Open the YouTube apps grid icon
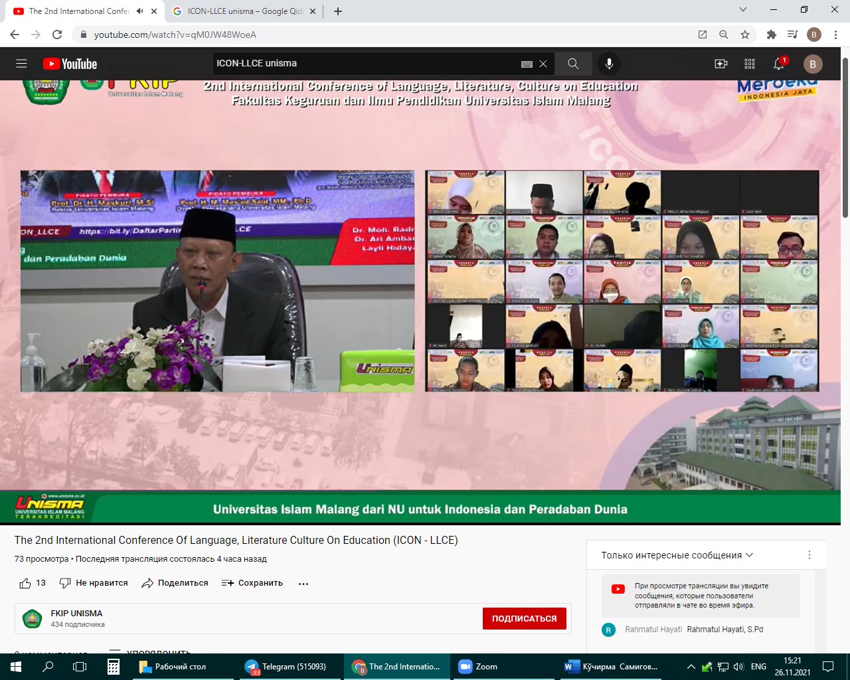The image size is (850, 680). (750, 64)
